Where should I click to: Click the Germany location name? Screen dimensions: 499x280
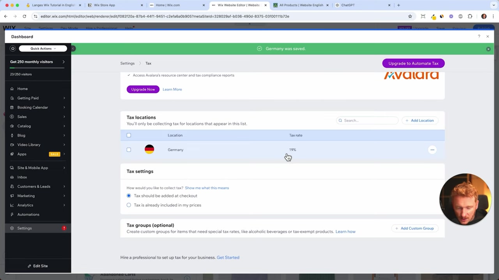[175, 150]
